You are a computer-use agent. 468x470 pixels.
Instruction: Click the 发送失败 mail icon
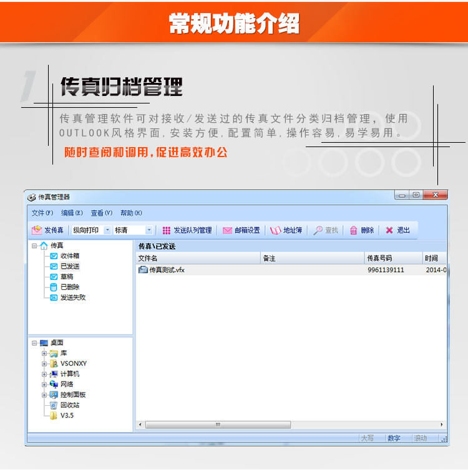[x=54, y=297]
